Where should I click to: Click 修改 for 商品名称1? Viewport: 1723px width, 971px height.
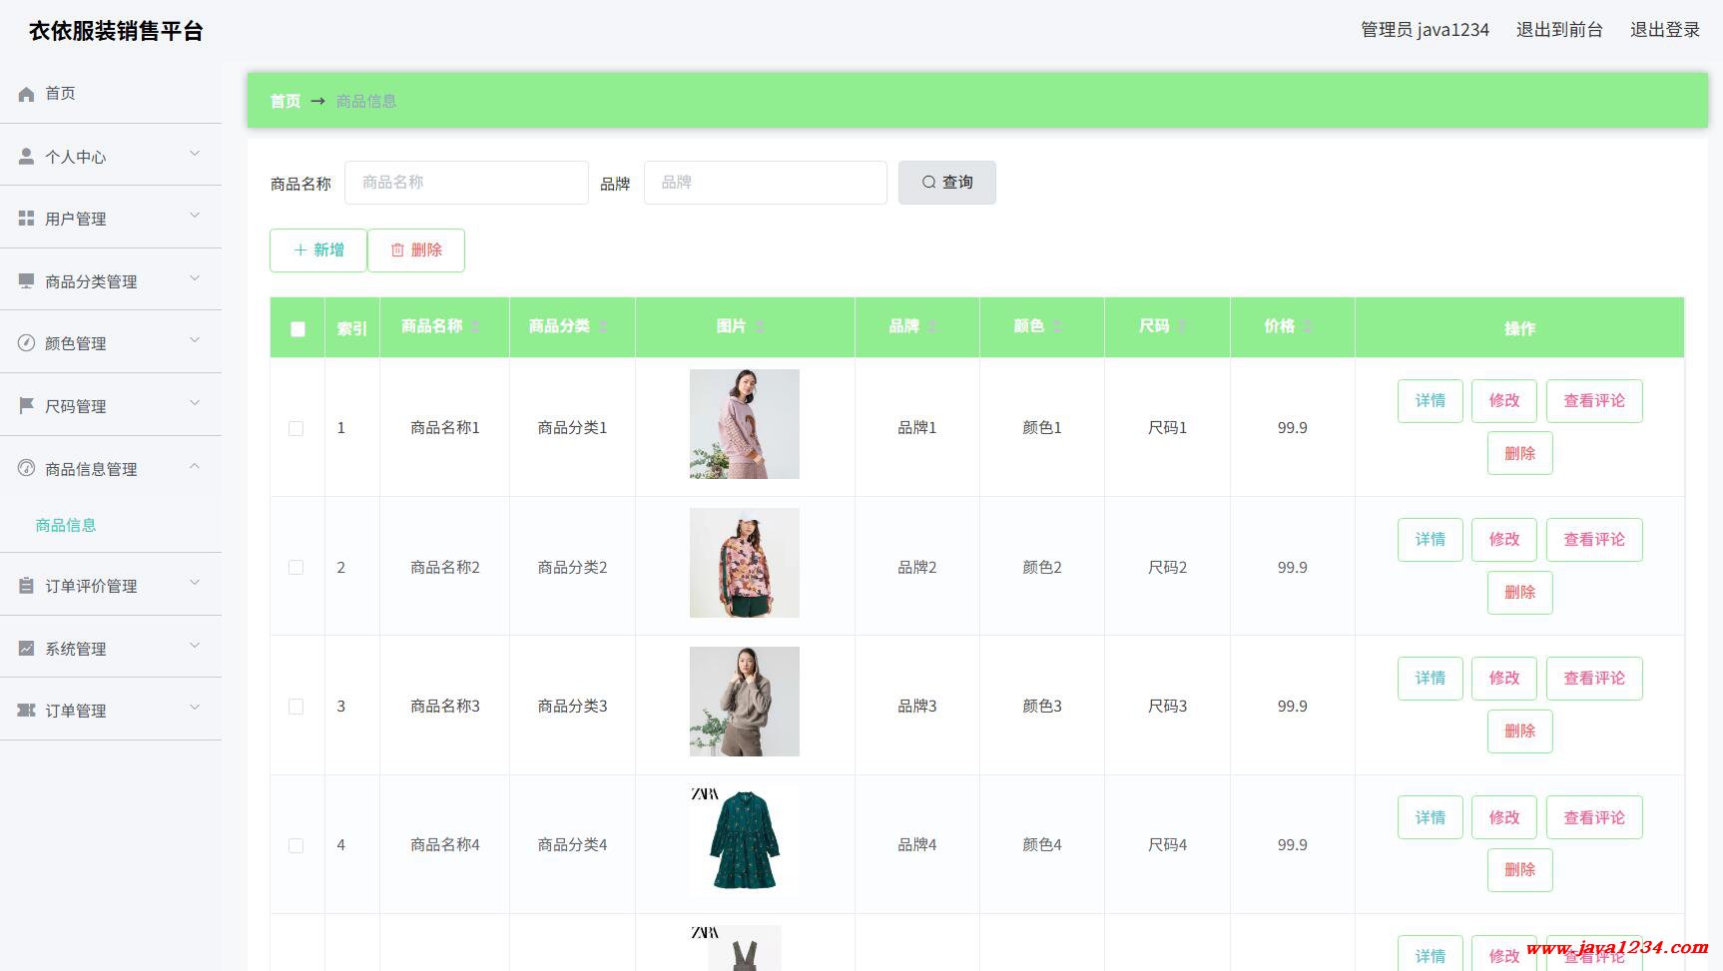1504,401
